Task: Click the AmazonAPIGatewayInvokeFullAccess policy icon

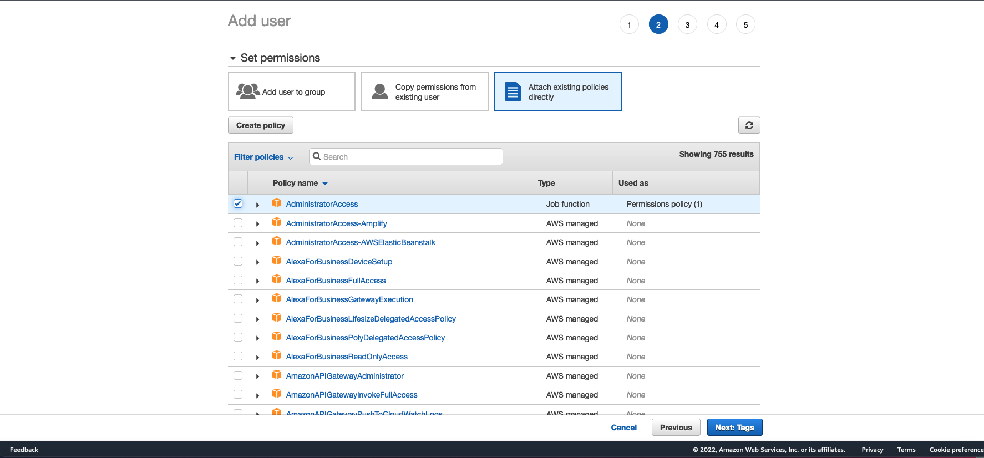Action: (277, 394)
